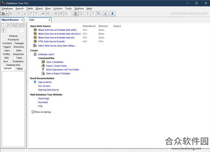
Task: Click the Open a Report Template link
Action: pos(58,73)
